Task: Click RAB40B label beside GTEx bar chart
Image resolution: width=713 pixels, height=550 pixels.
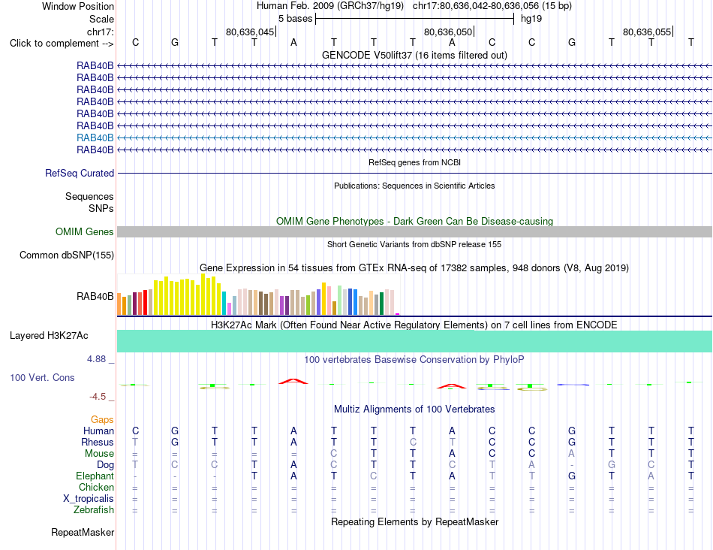Action: tap(95, 296)
